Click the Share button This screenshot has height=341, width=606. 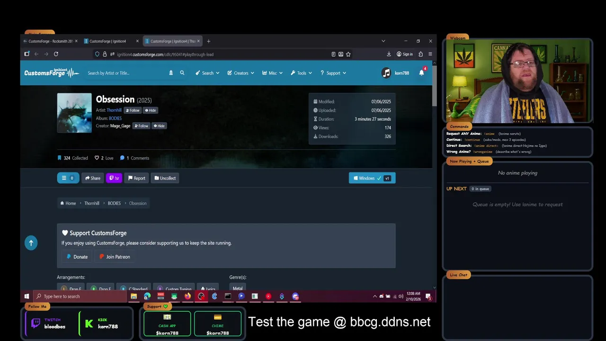click(x=92, y=178)
